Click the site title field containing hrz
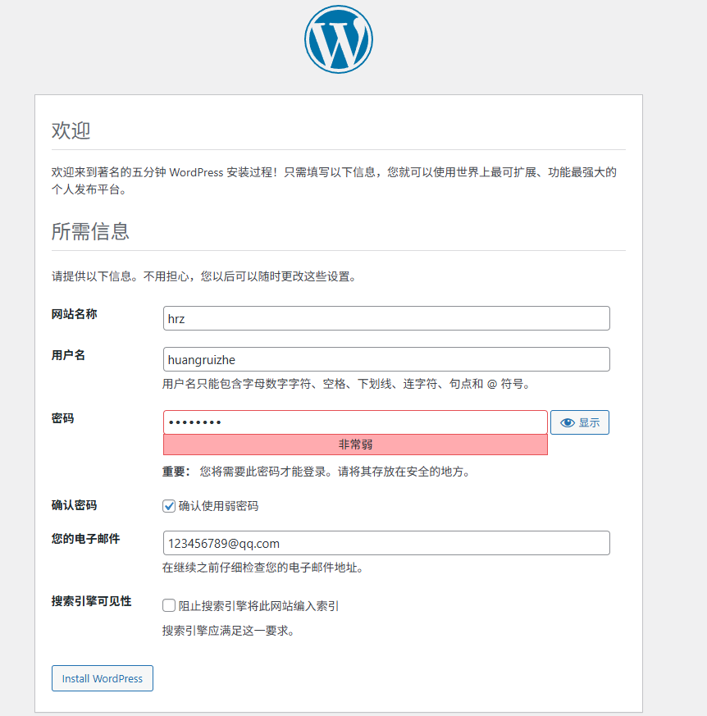This screenshot has height=716, width=707. (386, 318)
